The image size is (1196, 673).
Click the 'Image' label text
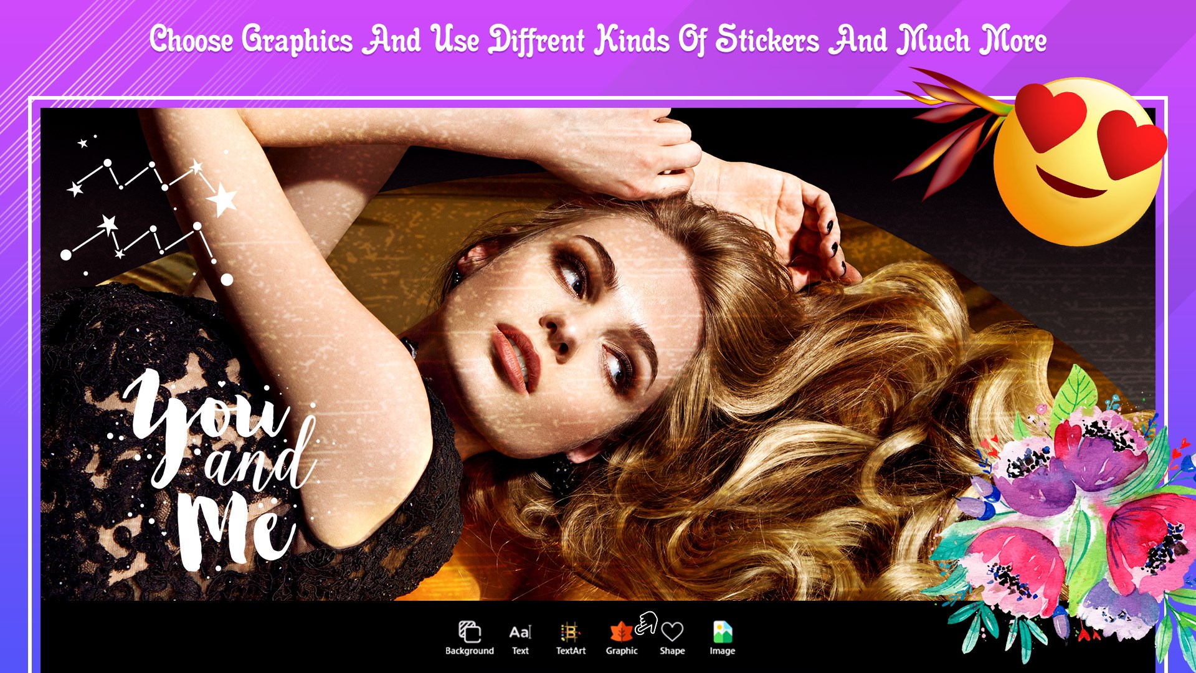click(x=722, y=651)
